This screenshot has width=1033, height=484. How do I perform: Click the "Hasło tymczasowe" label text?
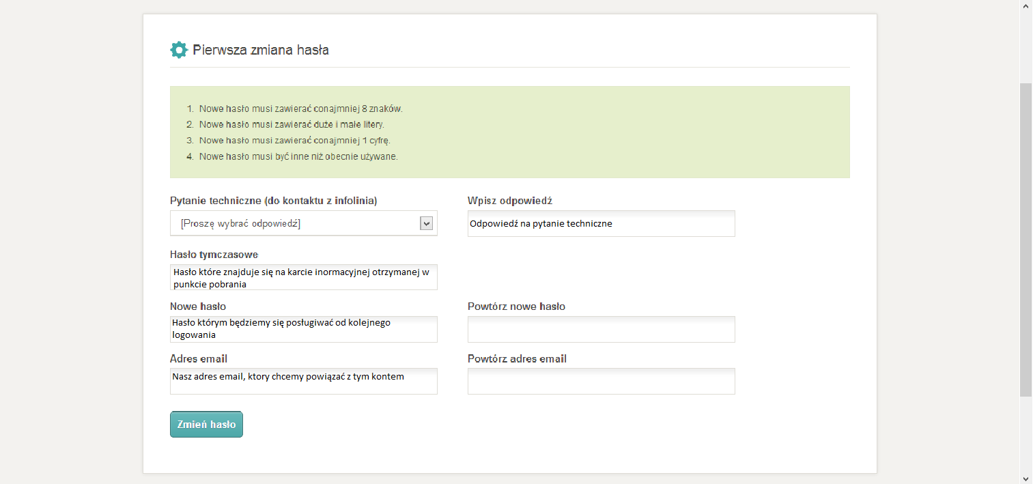(x=214, y=255)
